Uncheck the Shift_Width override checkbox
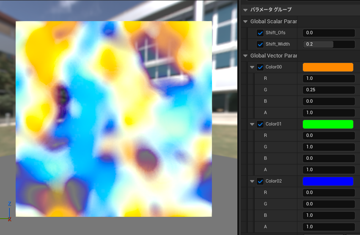Screen dimensions: 360x235 (260, 44)
